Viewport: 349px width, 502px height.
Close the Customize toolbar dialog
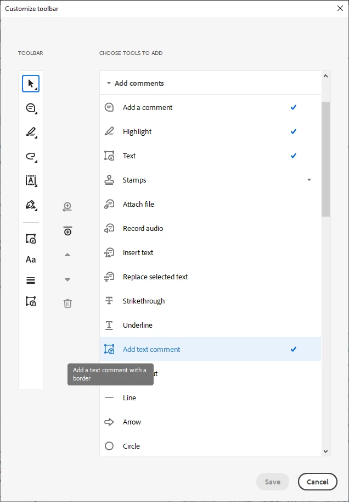[x=340, y=9]
